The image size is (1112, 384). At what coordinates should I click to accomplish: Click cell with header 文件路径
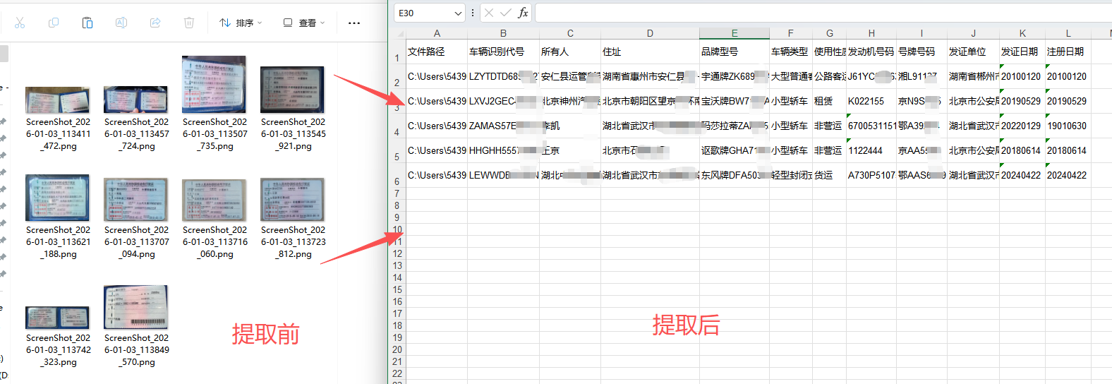click(437, 52)
